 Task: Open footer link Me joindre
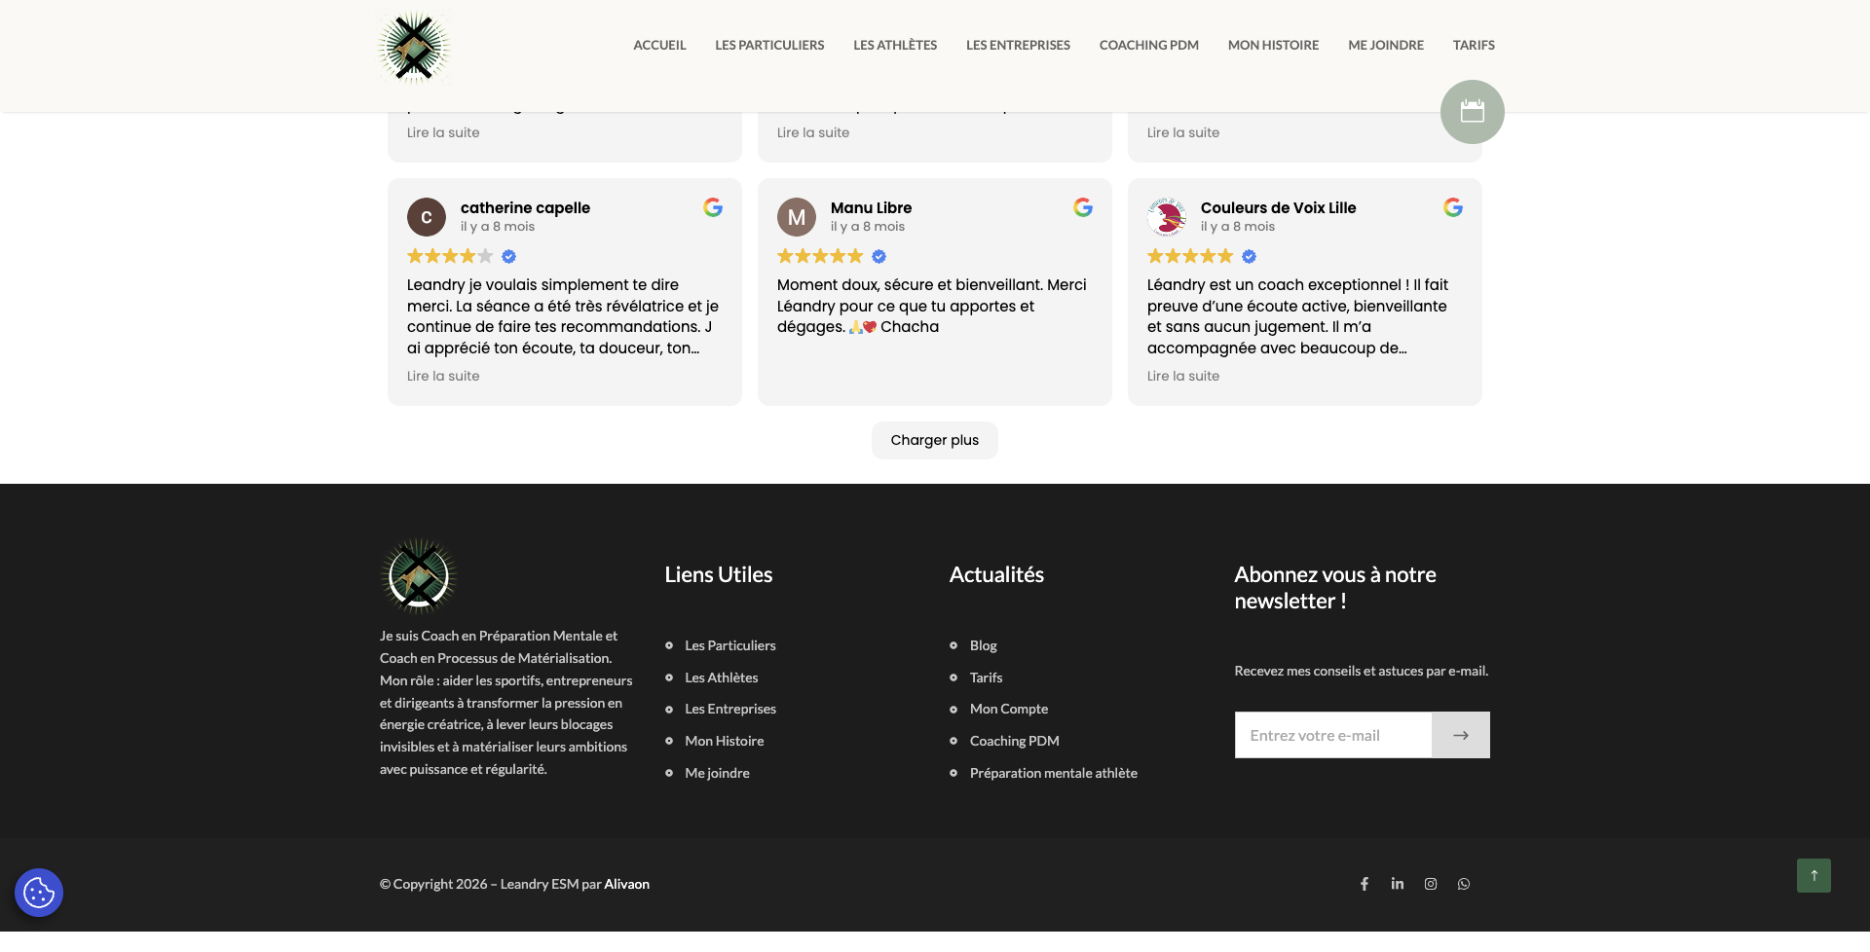[x=718, y=773]
